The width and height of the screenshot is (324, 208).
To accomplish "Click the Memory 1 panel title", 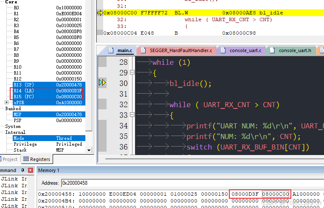I will coord(49,170).
